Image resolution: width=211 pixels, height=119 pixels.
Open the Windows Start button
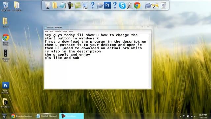click(x=4, y=116)
